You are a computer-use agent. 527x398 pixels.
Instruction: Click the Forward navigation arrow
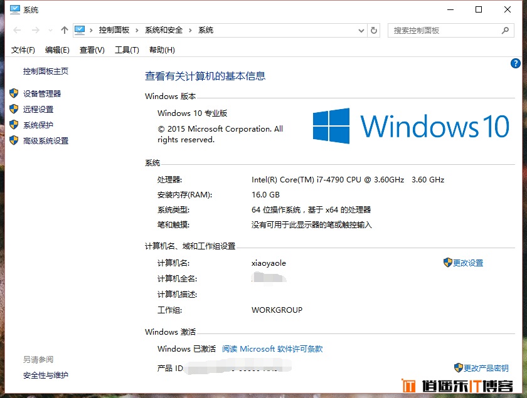tap(35, 31)
